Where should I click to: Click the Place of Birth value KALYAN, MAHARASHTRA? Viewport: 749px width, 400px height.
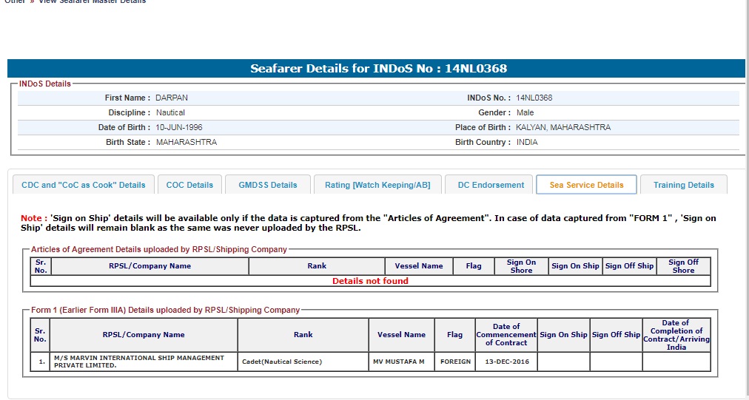[563, 127]
